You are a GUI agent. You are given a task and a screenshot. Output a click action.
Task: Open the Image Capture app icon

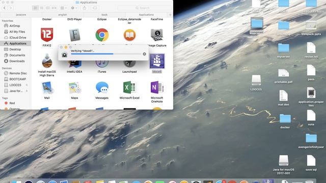(x=157, y=35)
